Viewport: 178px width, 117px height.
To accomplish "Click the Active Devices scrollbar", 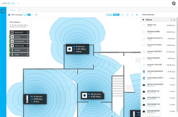I will click(x=177, y=65).
